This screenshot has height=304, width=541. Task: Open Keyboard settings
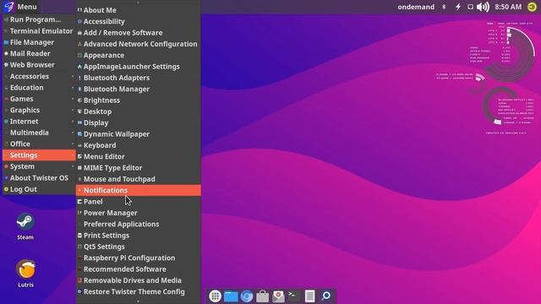tap(139, 145)
